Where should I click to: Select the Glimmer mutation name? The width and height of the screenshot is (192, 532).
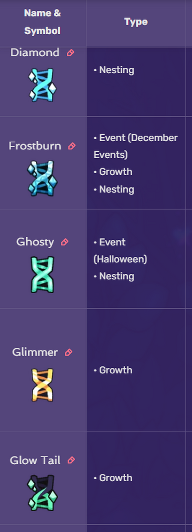click(35, 352)
